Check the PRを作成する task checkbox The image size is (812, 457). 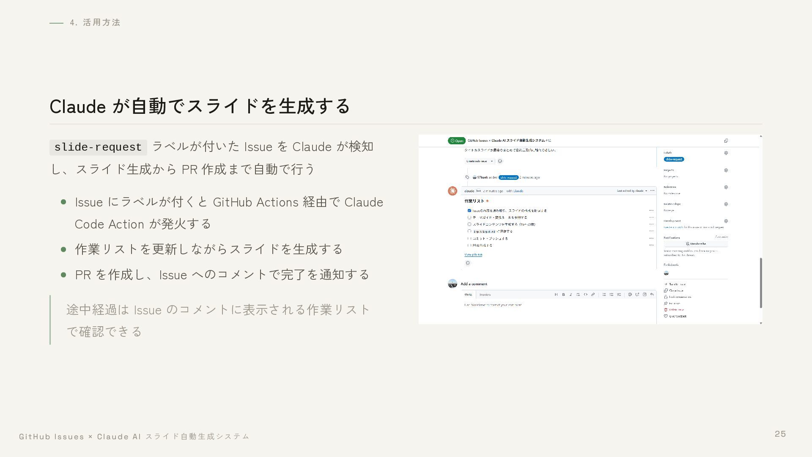pos(469,245)
